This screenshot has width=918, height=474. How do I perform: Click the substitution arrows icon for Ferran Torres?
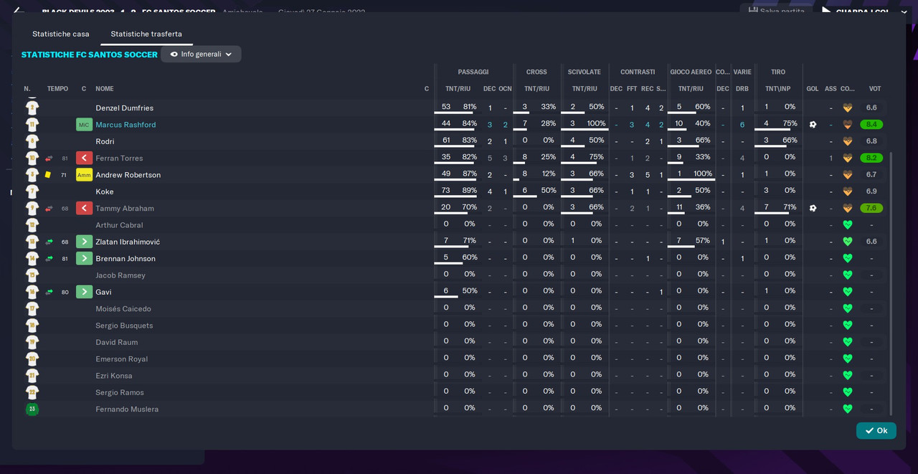49,158
